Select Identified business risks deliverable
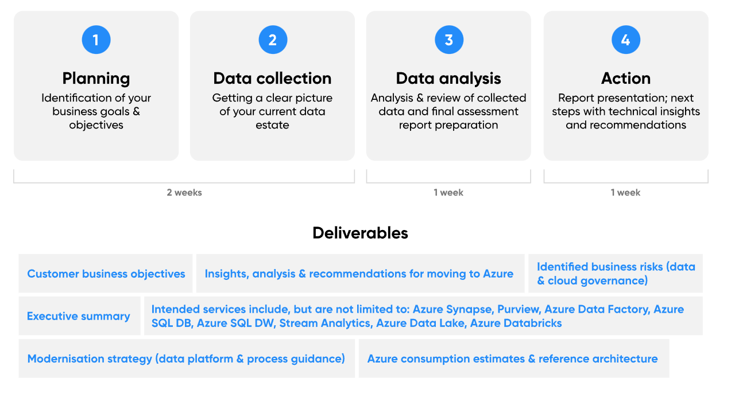Image resolution: width=735 pixels, height=413 pixels. click(616, 274)
